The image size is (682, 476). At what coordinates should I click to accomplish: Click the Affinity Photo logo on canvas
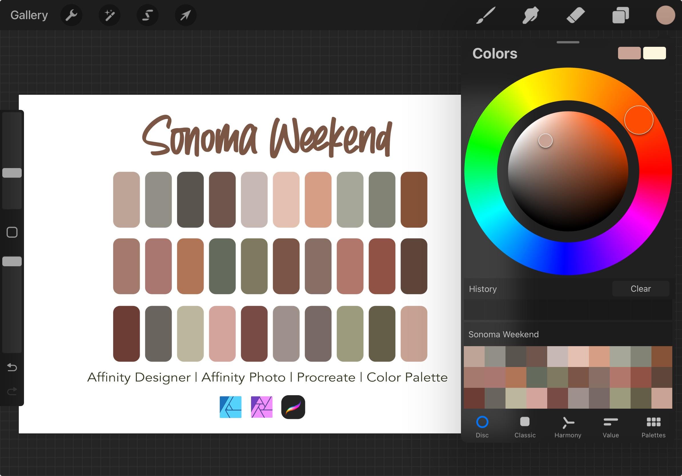(262, 407)
